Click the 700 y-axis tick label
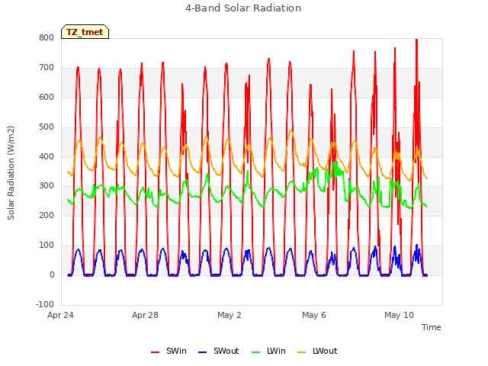This screenshot has height=366, width=488. (47, 68)
